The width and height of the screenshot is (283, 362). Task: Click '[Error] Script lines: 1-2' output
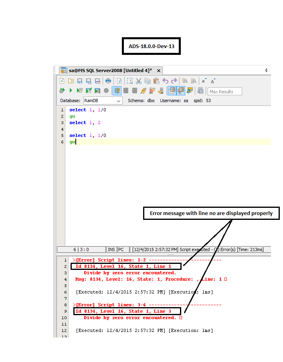coord(147,260)
